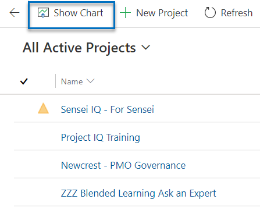Open the Newcrest - PMO Governance project

click(123, 165)
